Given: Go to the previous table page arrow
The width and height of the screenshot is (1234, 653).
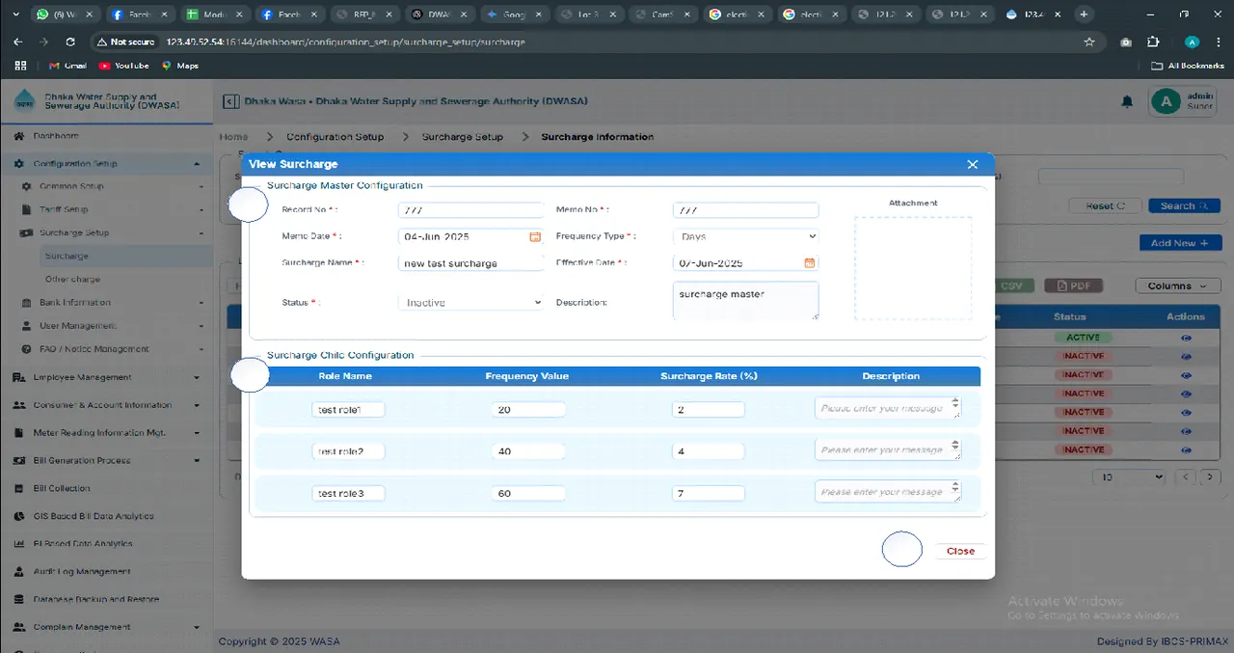Looking at the screenshot, I should (1185, 476).
